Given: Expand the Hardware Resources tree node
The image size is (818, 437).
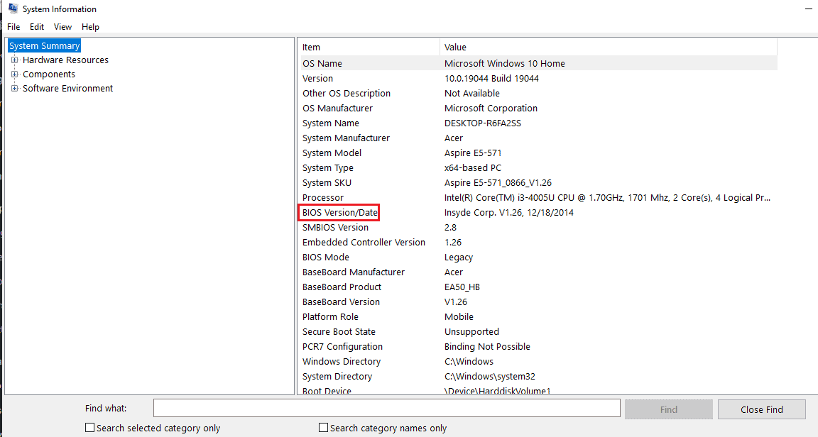Looking at the screenshot, I should [15, 60].
